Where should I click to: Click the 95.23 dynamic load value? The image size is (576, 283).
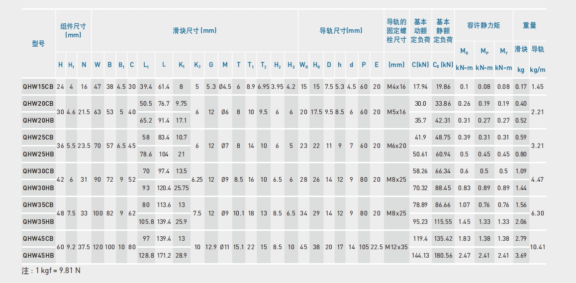pyautogui.click(x=421, y=222)
